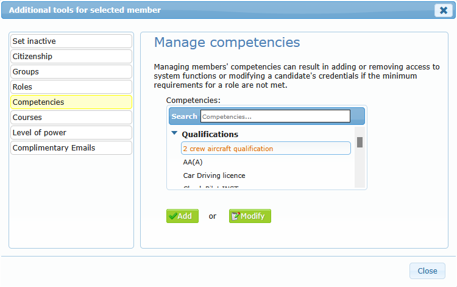The width and height of the screenshot is (457, 287).
Task: Open the Courses section
Action: click(x=71, y=118)
